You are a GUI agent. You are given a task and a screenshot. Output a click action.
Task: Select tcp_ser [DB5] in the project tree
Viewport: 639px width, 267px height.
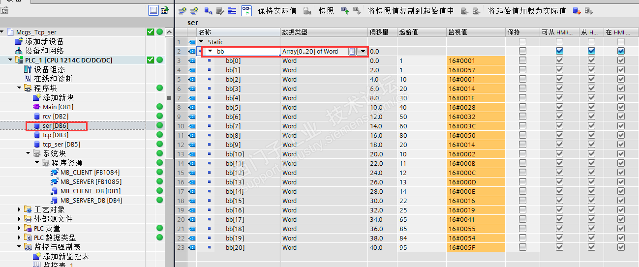coord(61,144)
